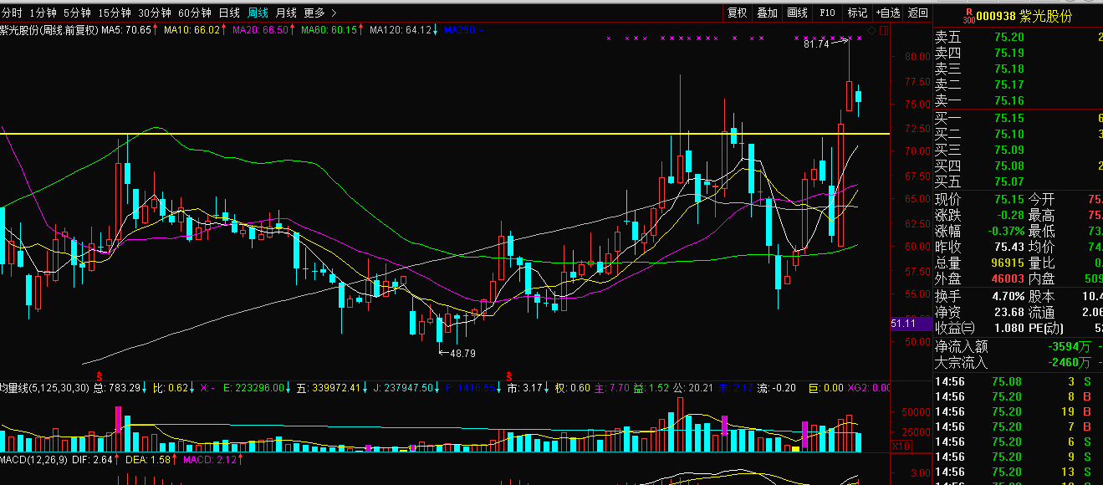This screenshot has width=1103, height=485.
Task: Click the 卖四 price 75.19
Action: (x=1009, y=53)
